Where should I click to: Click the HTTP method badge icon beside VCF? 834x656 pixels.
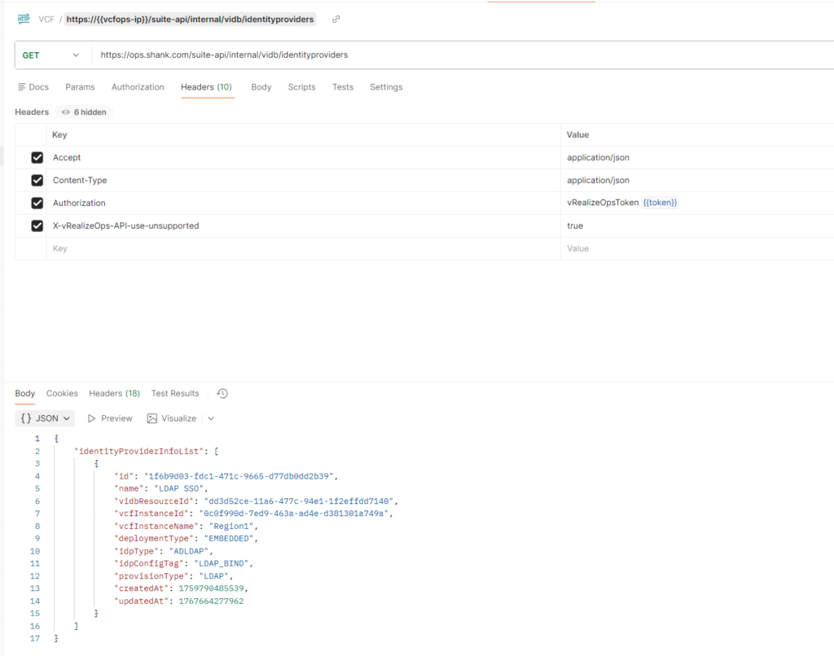22,18
